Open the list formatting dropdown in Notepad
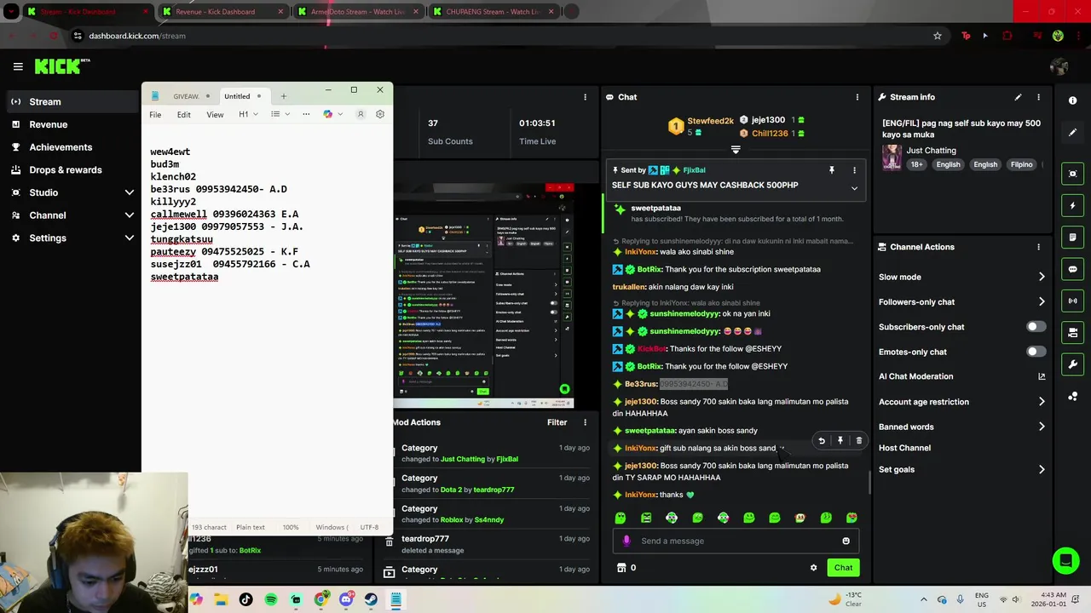The width and height of the screenshot is (1091, 613). [x=280, y=114]
